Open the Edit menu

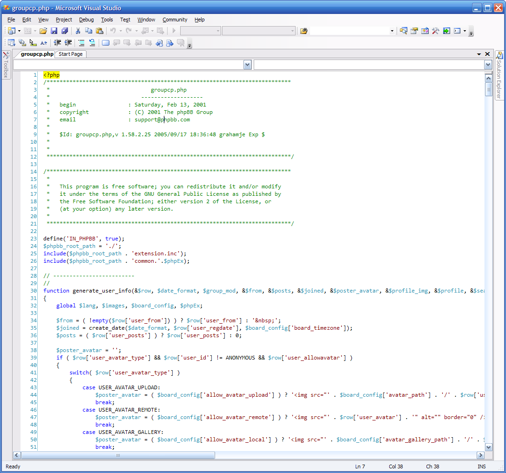[27, 20]
